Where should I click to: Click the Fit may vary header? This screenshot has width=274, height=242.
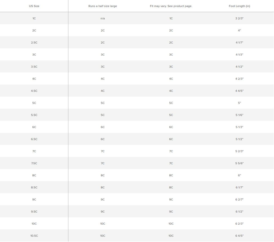(x=171, y=6)
